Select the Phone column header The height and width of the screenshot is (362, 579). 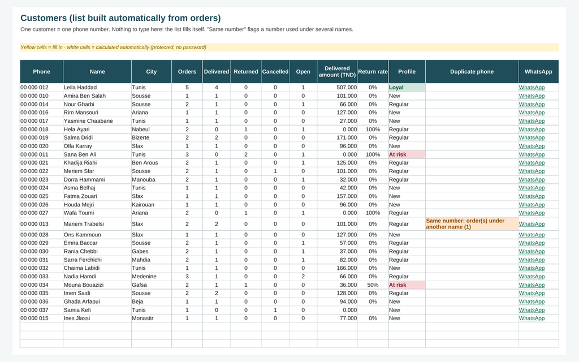pos(41,72)
